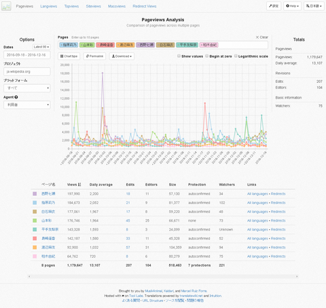Open the よくある質問 FAQ footer link
Viewport: 326px width, 308px height.
(x=130, y=301)
